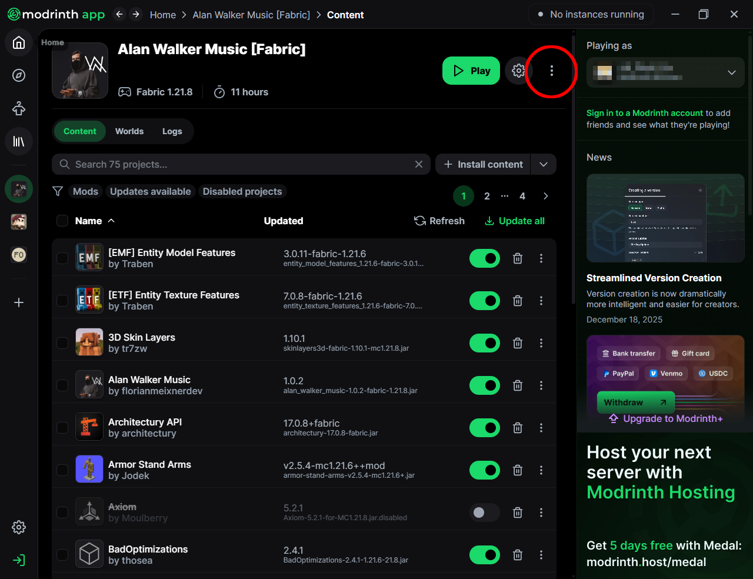Click the Home breadcrumb
The width and height of the screenshot is (753, 579).
point(163,15)
